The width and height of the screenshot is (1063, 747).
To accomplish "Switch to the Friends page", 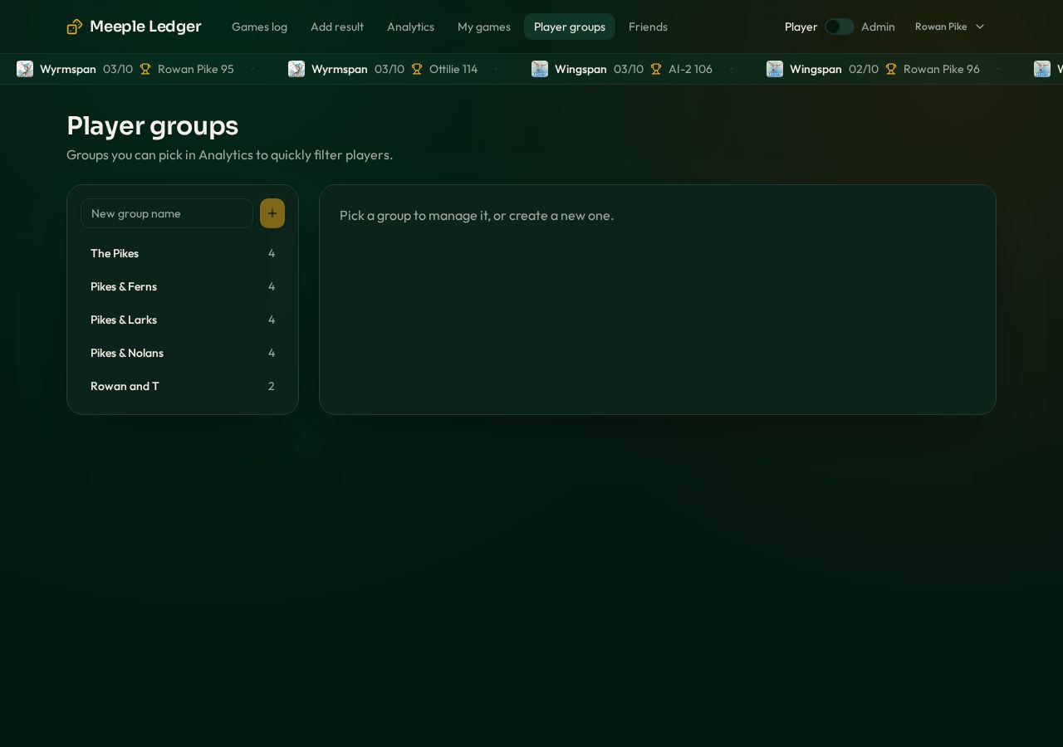I will [x=648, y=27].
